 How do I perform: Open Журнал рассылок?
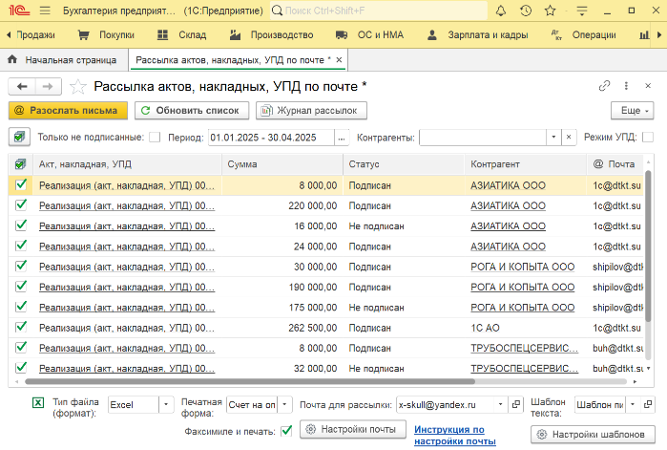point(311,111)
